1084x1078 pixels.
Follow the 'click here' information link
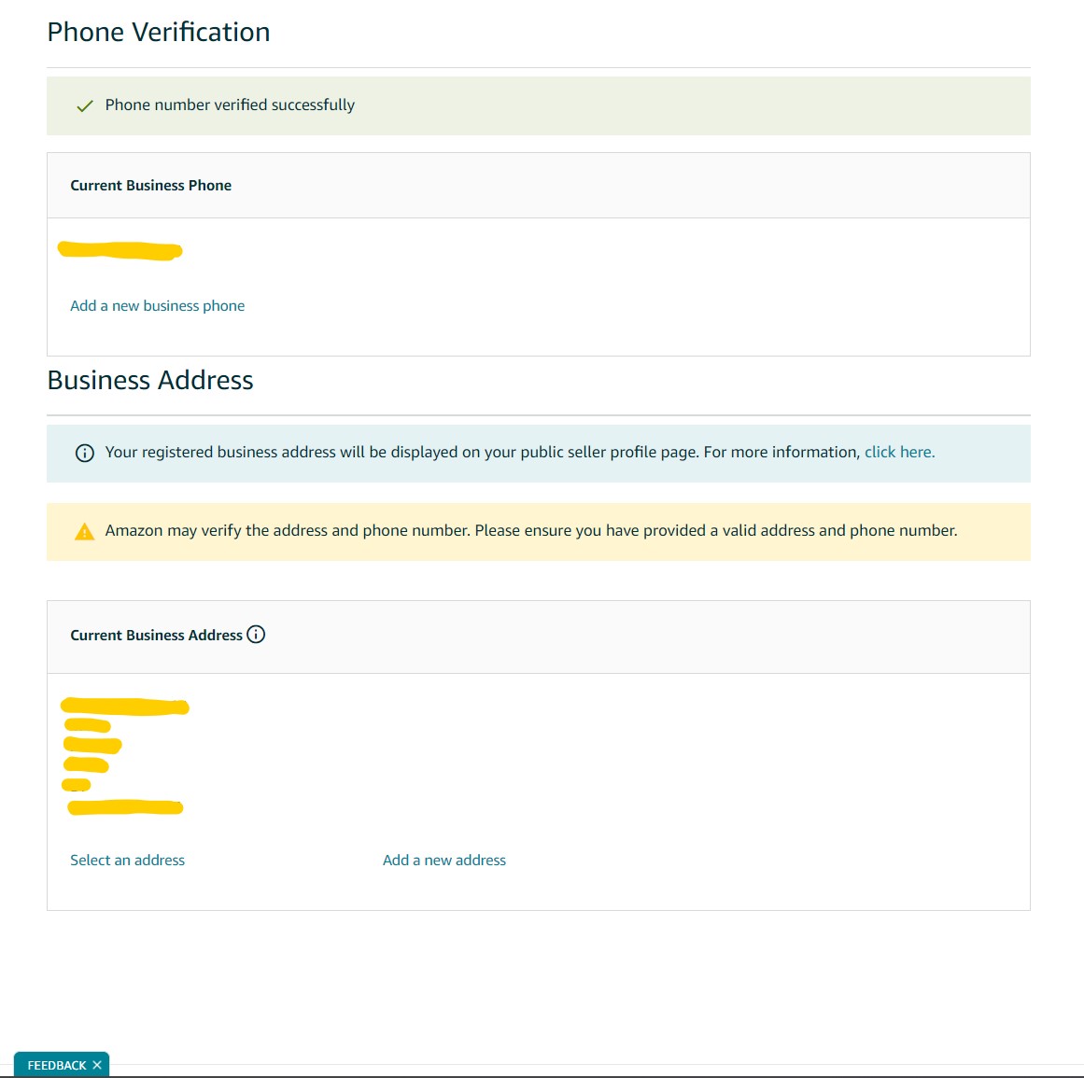[x=899, y=452]
